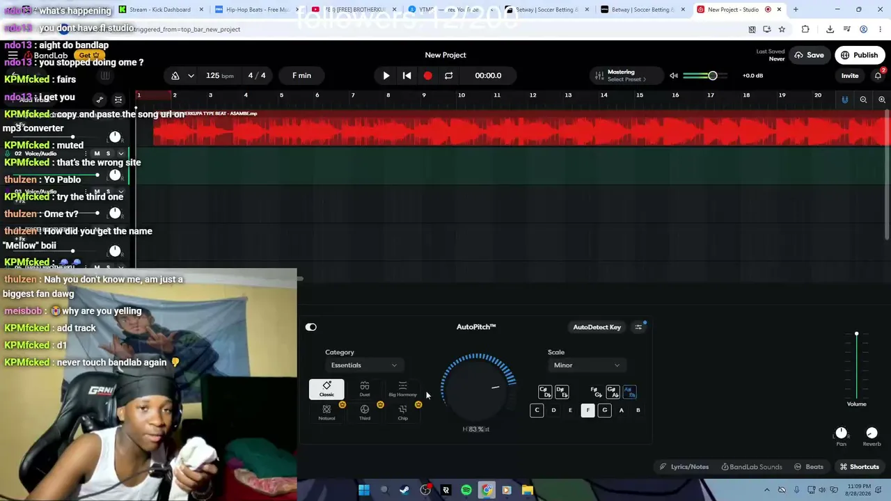The image size is (891, 501).
Task: Start recording with the red record button
Action: tap(427, 75)
